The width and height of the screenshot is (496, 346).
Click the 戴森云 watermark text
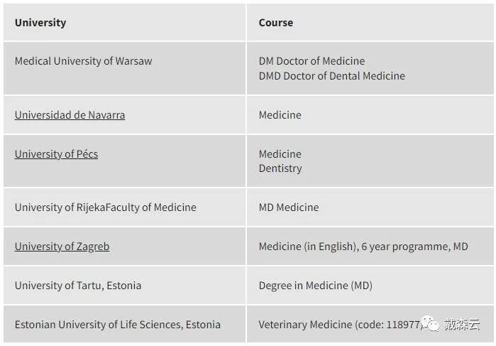click(x=462, y=325)
